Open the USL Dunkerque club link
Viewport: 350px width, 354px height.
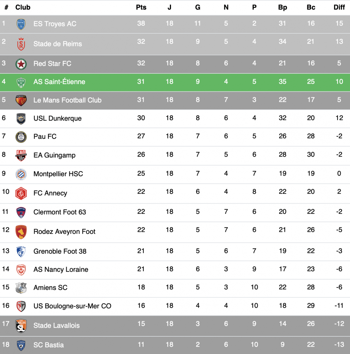click(x=57, y=118)
